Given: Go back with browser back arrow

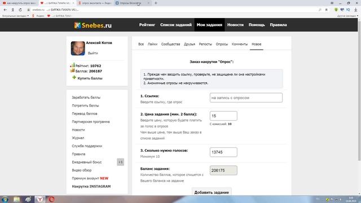Looking at the screenshot, I should tap(5, 10).
